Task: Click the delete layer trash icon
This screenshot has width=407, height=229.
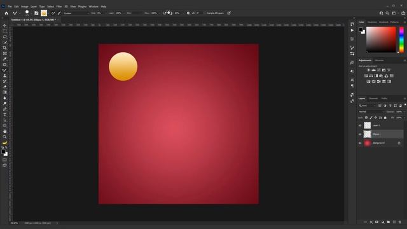Action: [400, 222]
